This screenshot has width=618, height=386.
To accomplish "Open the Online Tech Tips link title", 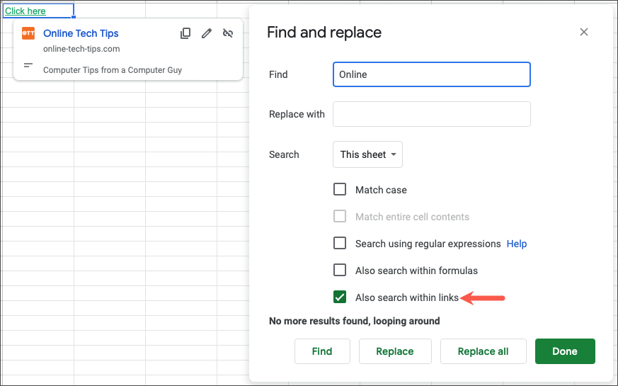I will [x=81, y=33].
